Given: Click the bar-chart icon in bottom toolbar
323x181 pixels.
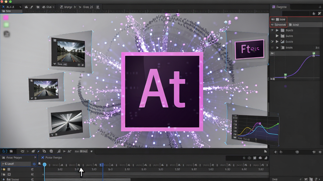Looking at the screenshot, I should tap(59, 151).
